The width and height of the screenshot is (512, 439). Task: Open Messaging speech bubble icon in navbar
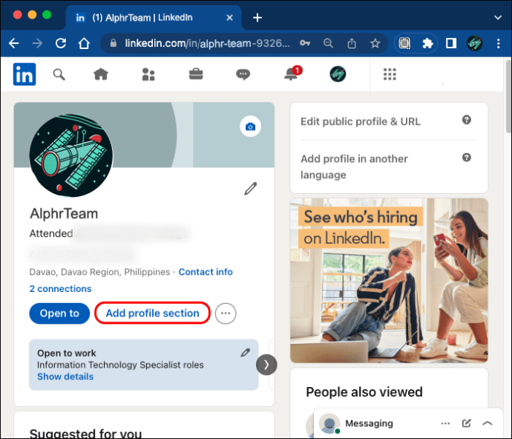243,74
